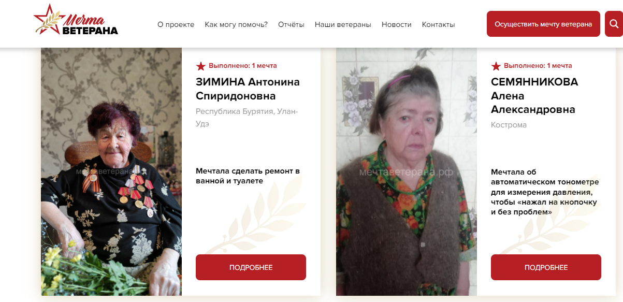Open the photo of Семянникова Алена Александровна
The image size is (623, 302).
(x=407, y=171)
